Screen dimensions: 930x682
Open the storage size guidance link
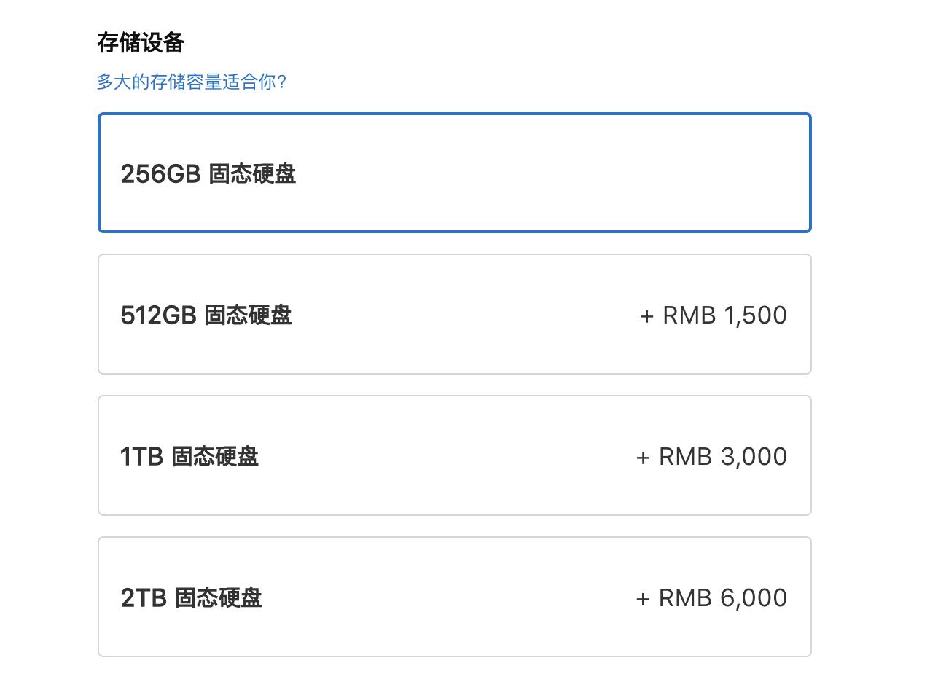192,82
